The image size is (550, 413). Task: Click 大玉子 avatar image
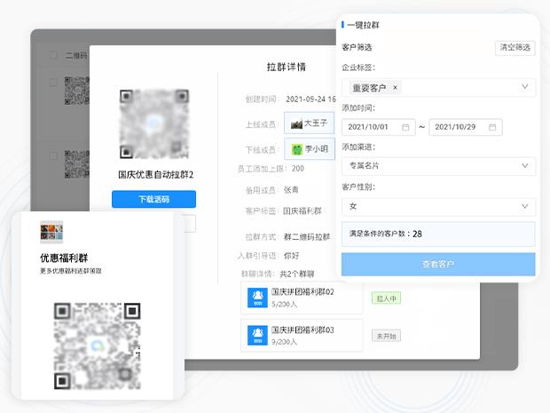coord(296,123)
